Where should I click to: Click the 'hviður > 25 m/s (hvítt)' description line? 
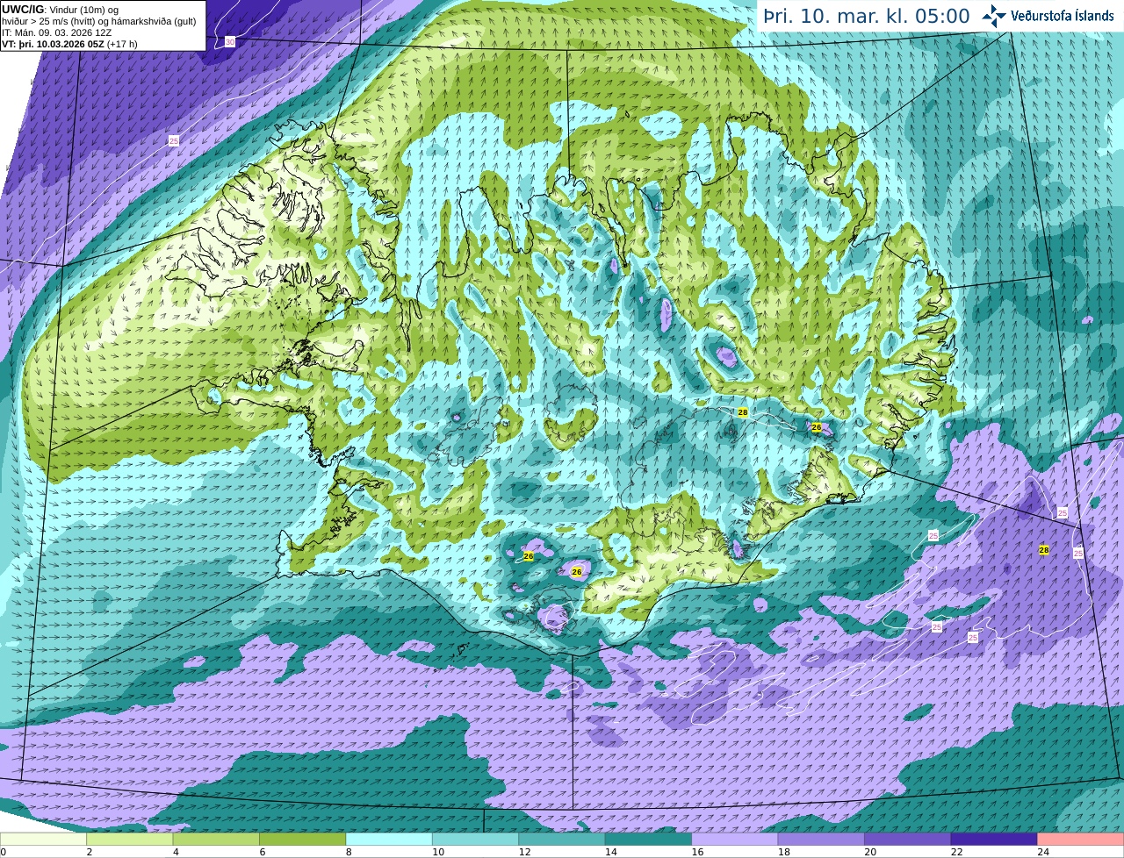[x=98, y=21]
